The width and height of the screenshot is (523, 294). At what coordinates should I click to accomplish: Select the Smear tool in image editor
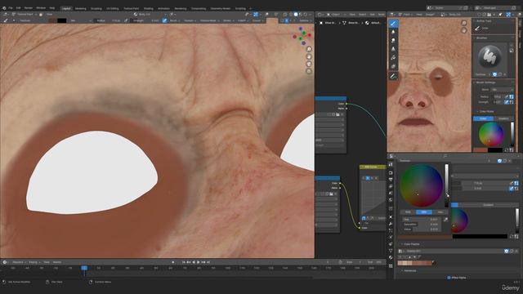(x=393, y=41)
